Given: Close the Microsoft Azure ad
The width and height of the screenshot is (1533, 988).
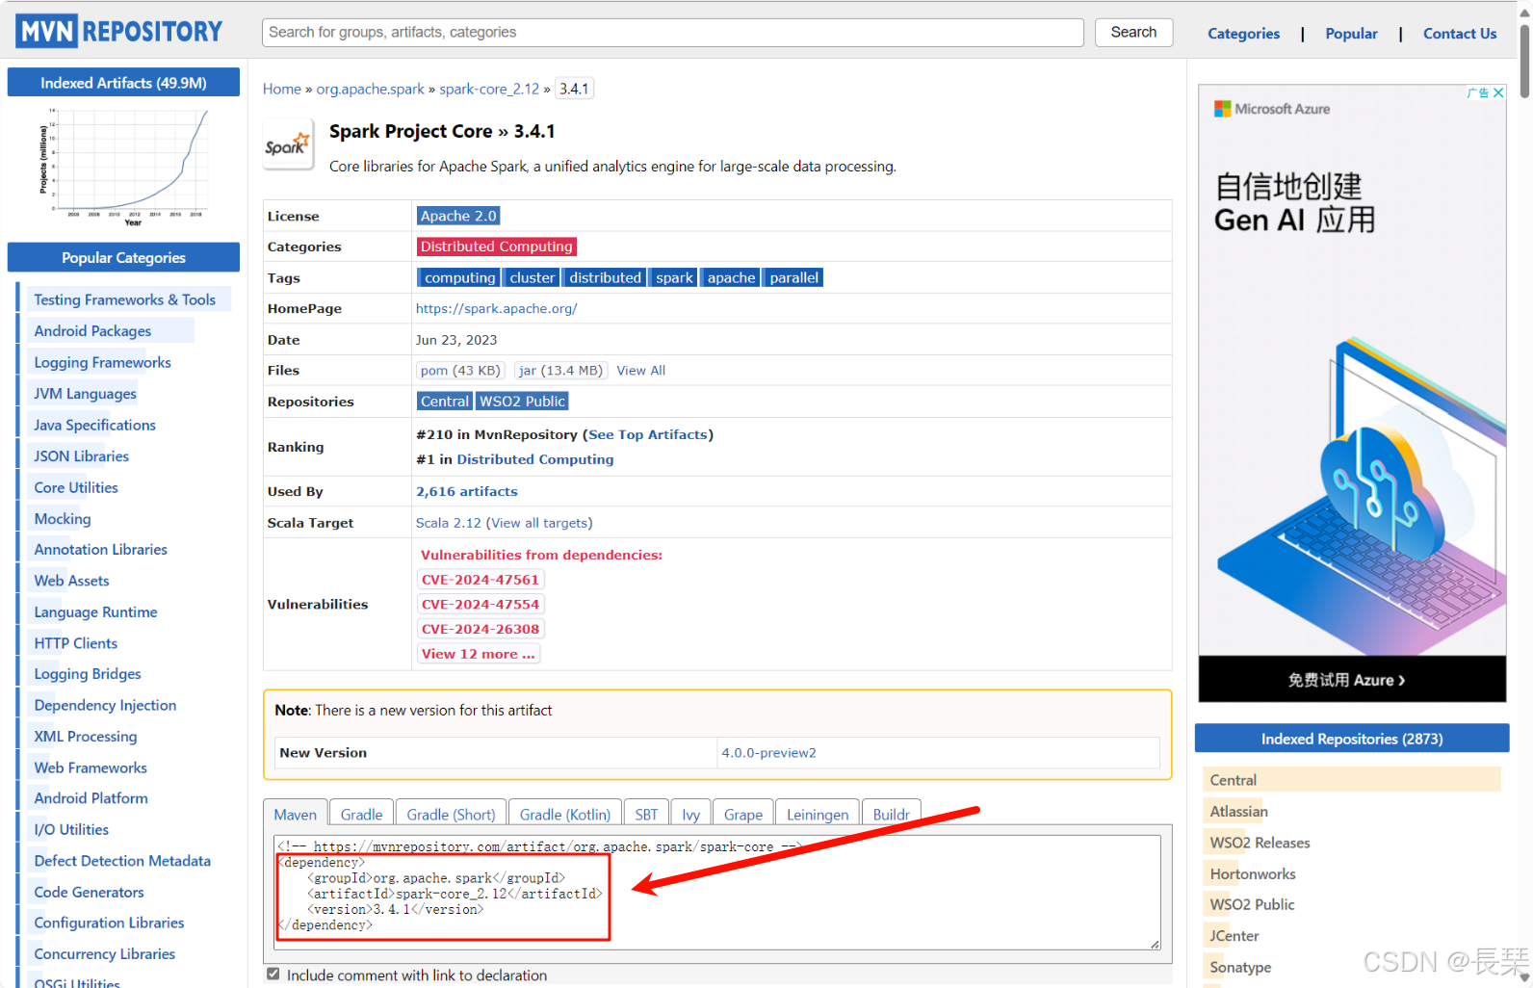Looking at the screenshot, I should 1498,92.
